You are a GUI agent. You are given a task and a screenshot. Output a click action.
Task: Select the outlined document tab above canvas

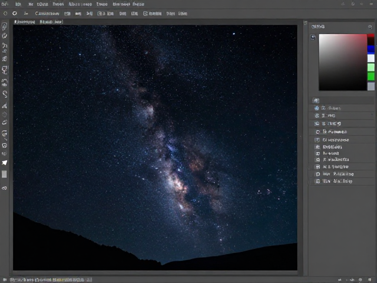tap(51, 22)
